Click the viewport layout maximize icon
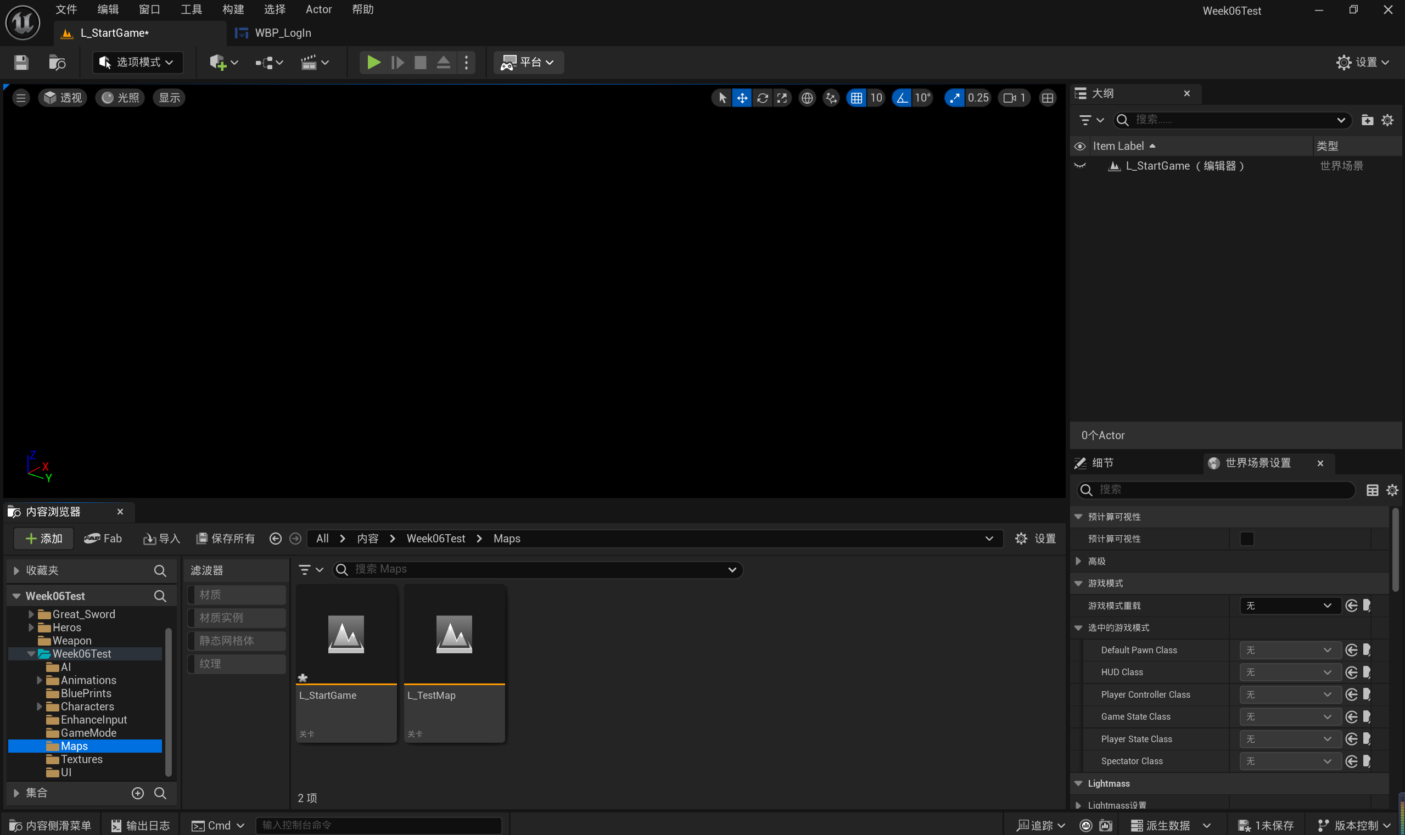The image size is (1405, 835). pos(1047,98)
